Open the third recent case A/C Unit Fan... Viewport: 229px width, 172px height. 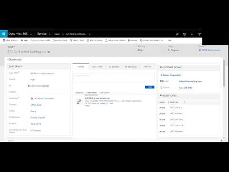click(177, 119)
